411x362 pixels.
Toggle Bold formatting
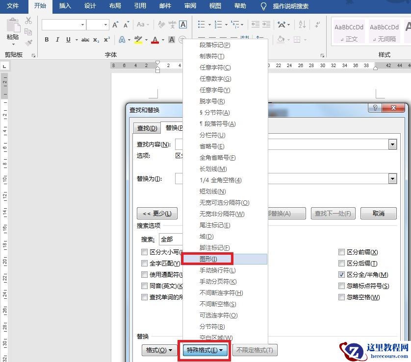pyautogui.click(x=47, y=40)
